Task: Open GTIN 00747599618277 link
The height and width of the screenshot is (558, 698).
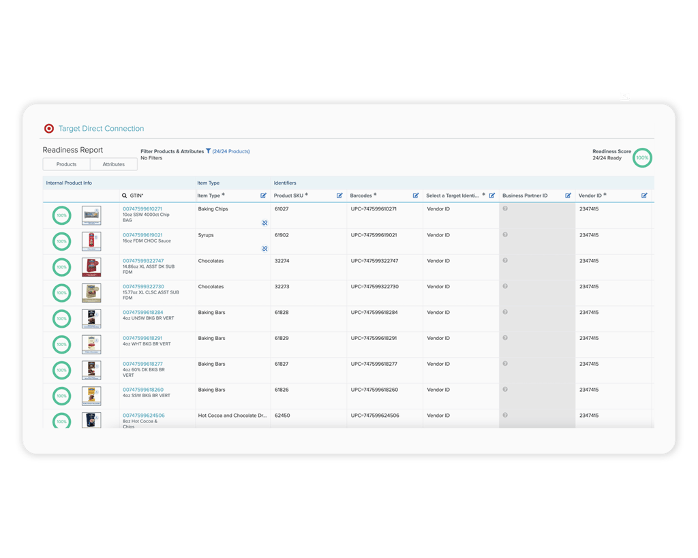Action: click(143, 364)
